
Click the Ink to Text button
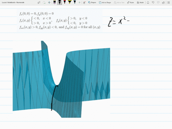119,3
